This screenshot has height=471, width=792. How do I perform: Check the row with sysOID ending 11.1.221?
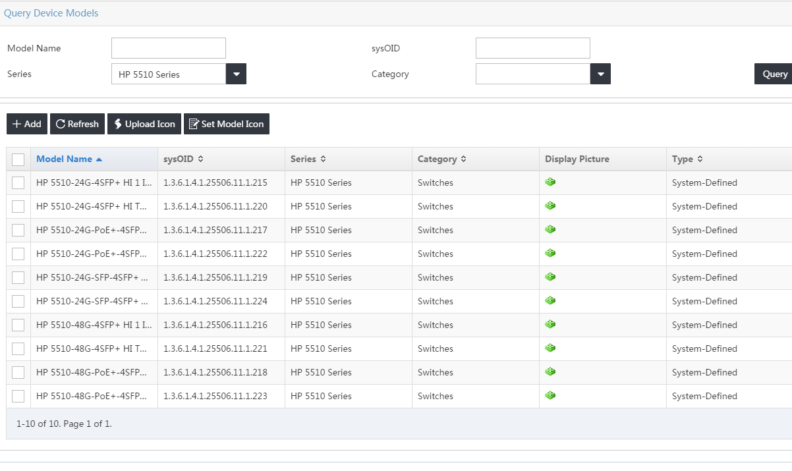tap(18, 348)
